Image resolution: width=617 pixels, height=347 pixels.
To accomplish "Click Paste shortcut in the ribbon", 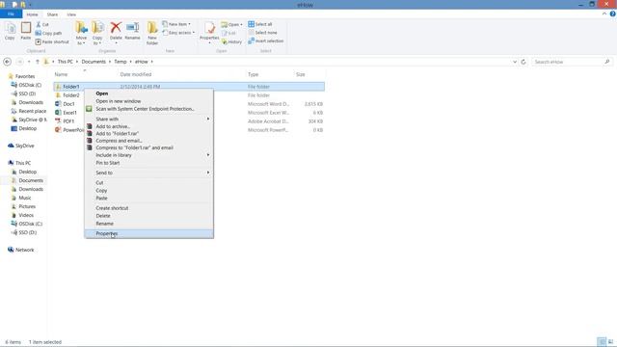I will pyautogui.click(x=52, y=41).
